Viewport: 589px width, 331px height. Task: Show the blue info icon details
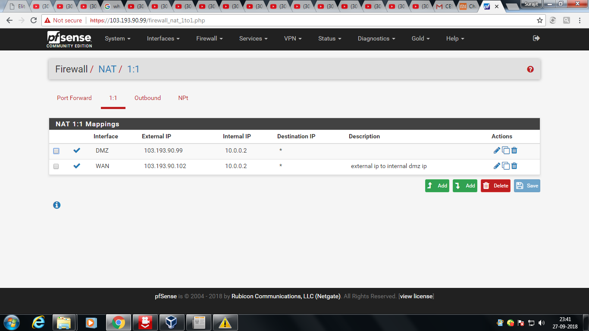pyautogui.click(x=56, y=205)
